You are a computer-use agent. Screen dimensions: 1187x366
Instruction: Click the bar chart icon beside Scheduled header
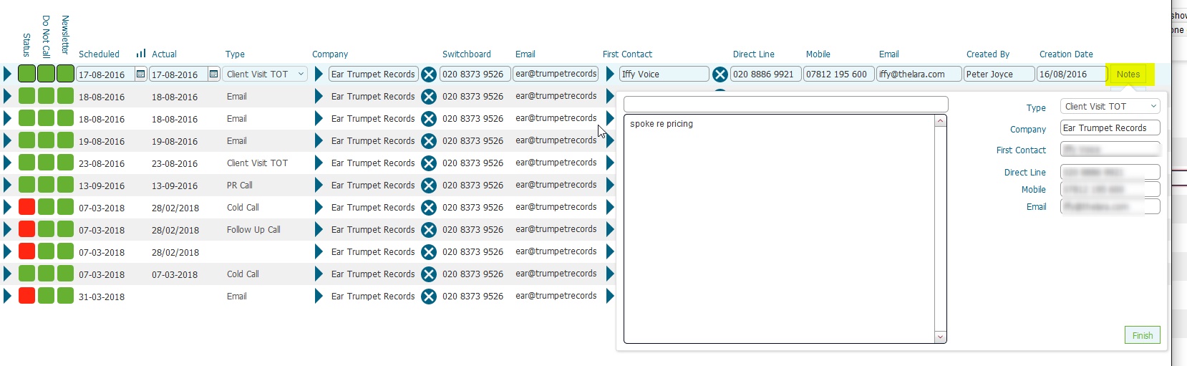click(141, 53)
